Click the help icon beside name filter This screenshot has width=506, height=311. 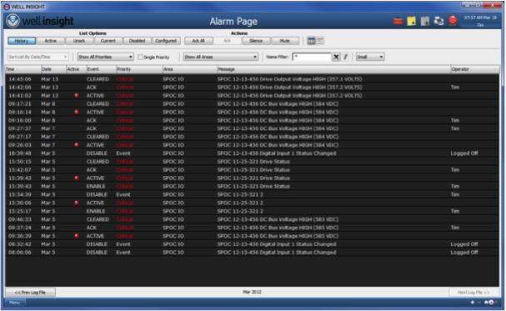point(345,57)
